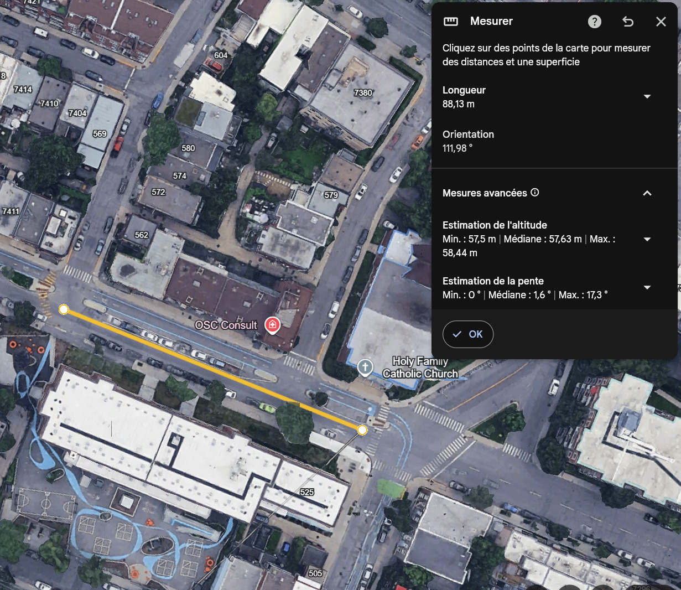Click the yellow measurement line

pos(213,370)
